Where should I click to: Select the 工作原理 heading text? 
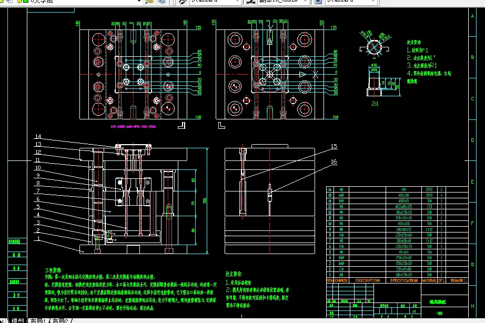pyautogui.click(x=53, y=270)
